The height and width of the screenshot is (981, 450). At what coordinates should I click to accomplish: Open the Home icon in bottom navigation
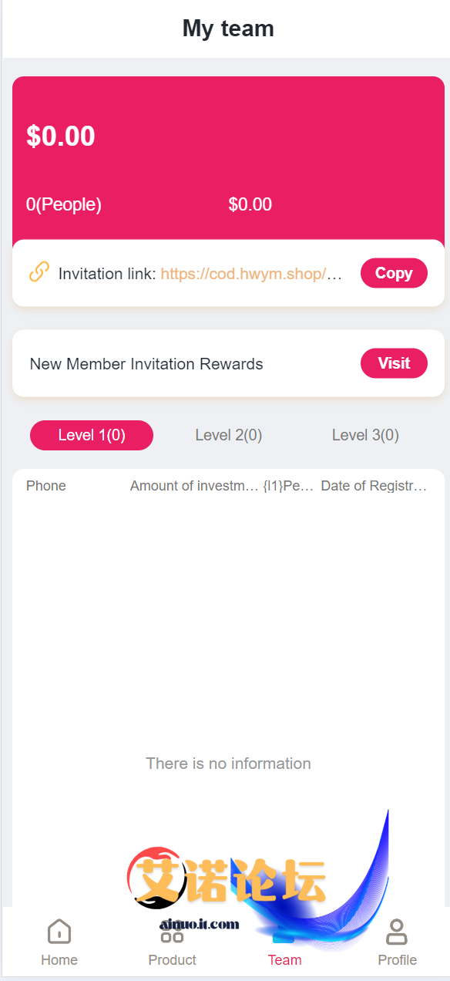(59, 931)
